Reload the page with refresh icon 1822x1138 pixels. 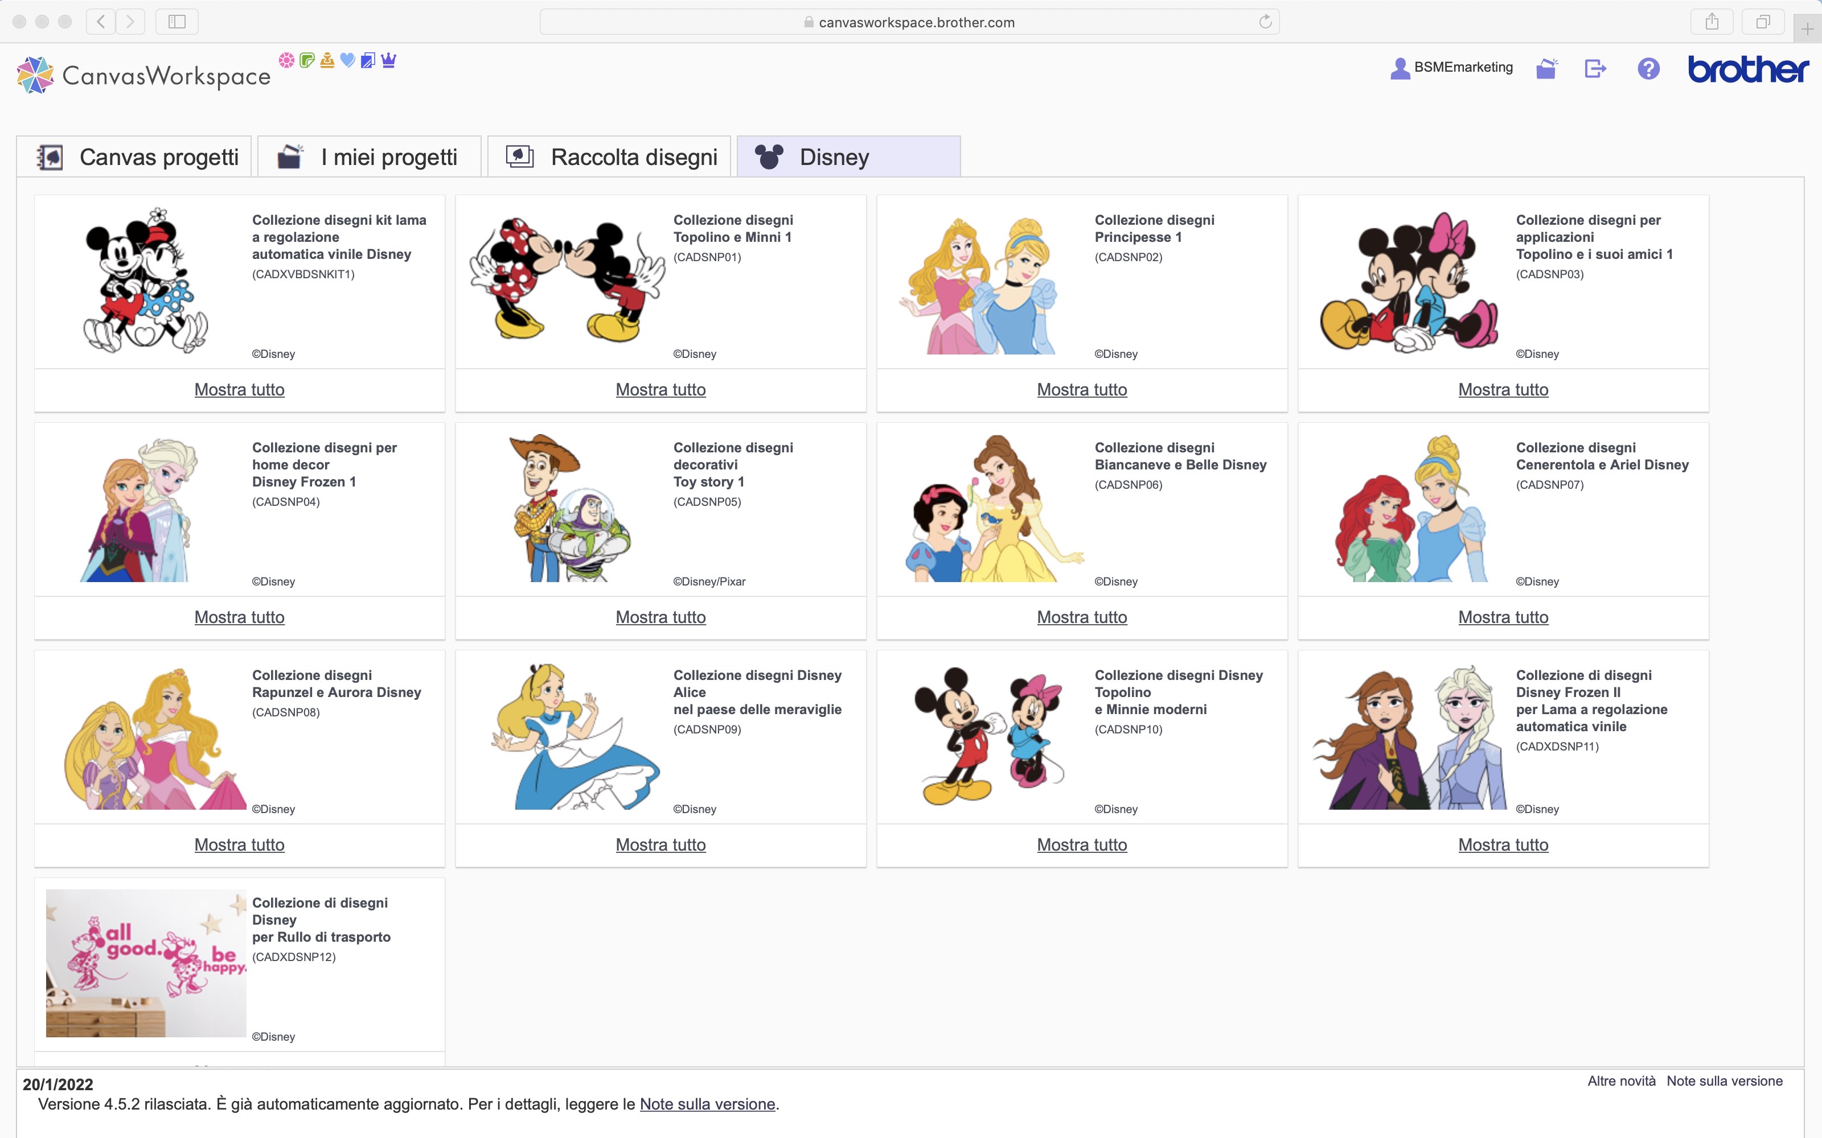click(x=1266, y=22)
